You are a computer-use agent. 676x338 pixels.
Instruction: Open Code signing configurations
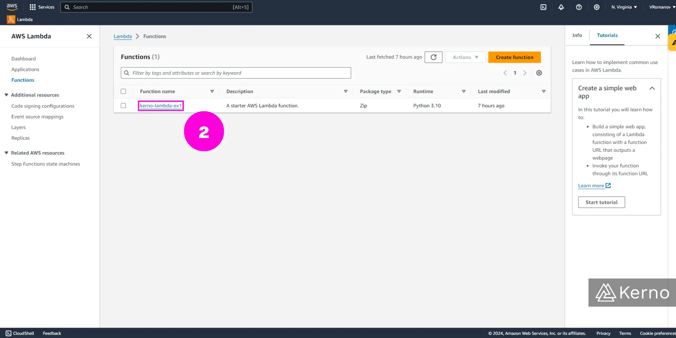[43, 106]
